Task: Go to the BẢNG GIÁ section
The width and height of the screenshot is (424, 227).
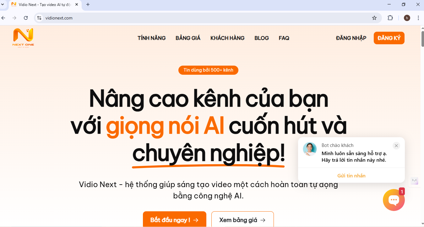Action: point(188,38)
